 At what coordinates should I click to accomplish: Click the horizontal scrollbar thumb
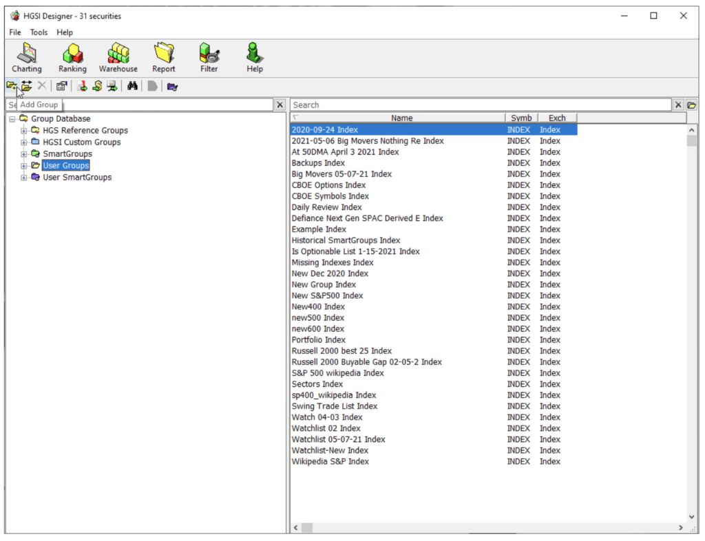click(x=307, y=527)
